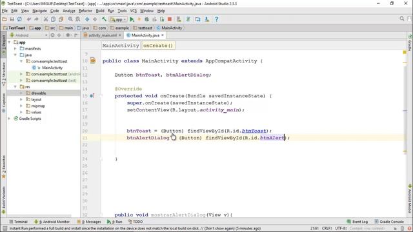Click the Paste toolbar icon
The image size is (413, 232).
[61, 19]
